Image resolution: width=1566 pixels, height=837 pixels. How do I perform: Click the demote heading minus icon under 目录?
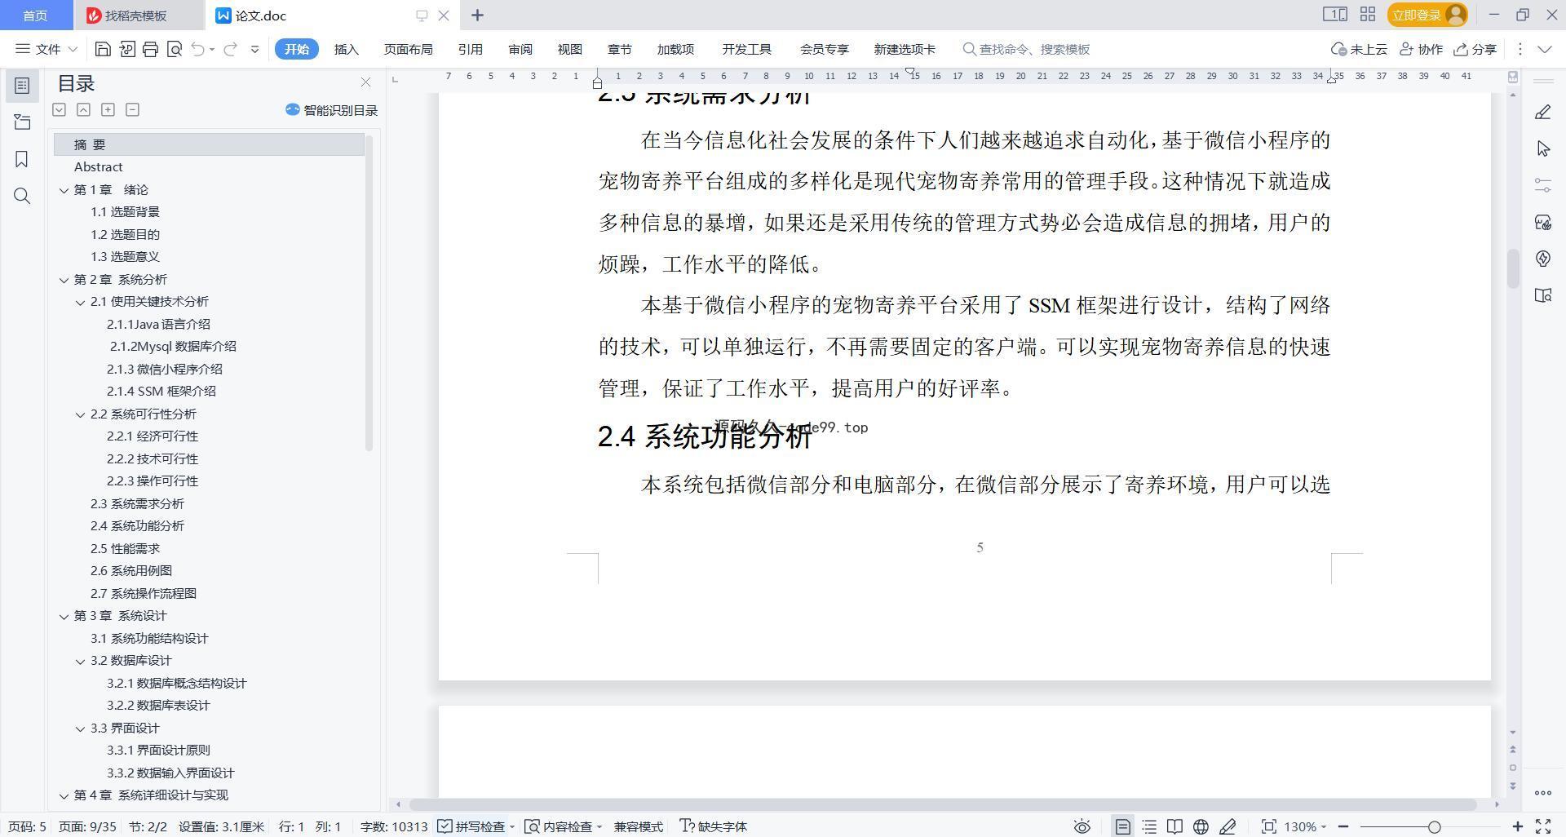pos(132,109)
